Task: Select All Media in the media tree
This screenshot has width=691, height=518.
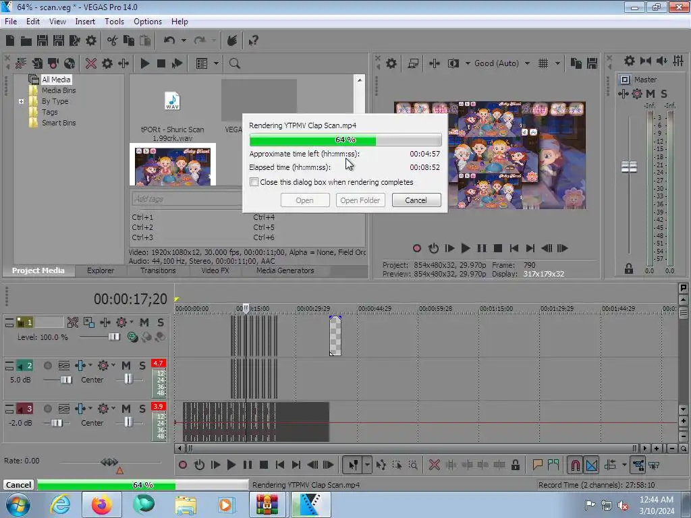Action: (x=56, y=80)
